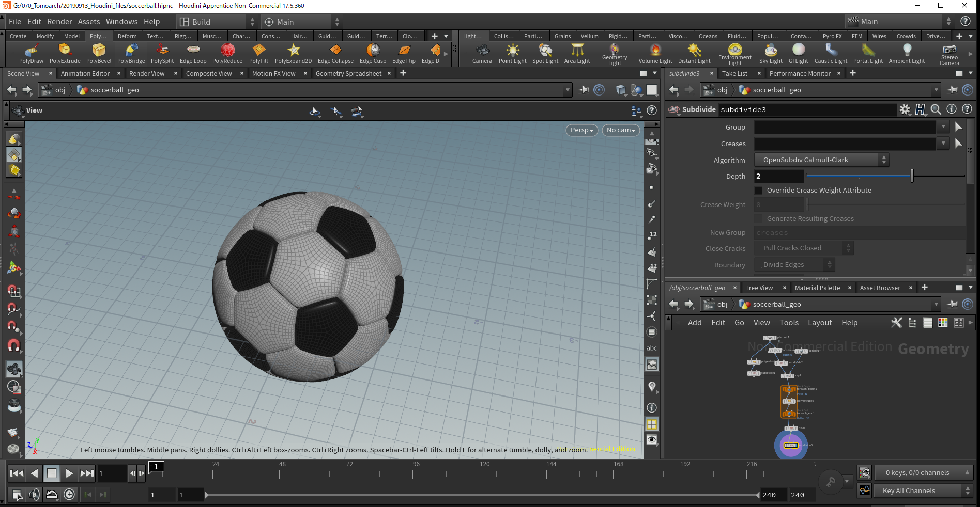Open the Render menu
Image resolution: width=980 pixels, height=507 pixels.
tap(59, 22)
